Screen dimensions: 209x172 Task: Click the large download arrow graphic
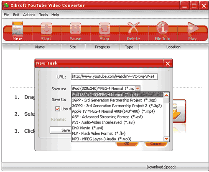click(179, 111)
